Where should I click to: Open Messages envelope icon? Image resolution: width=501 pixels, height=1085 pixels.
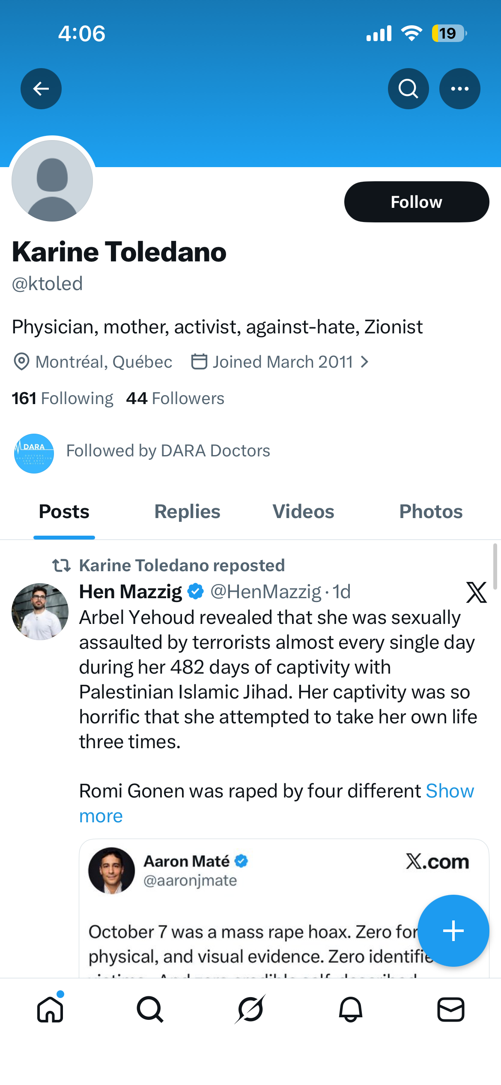pos(450,1010)
